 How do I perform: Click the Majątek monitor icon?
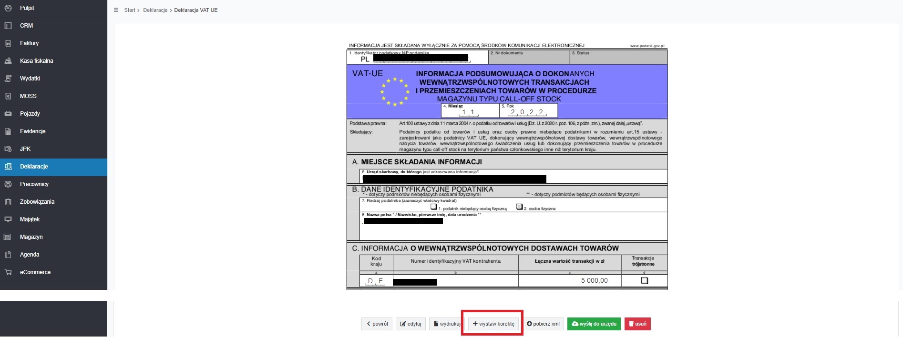pyautogui.click(x=8, y=219)
